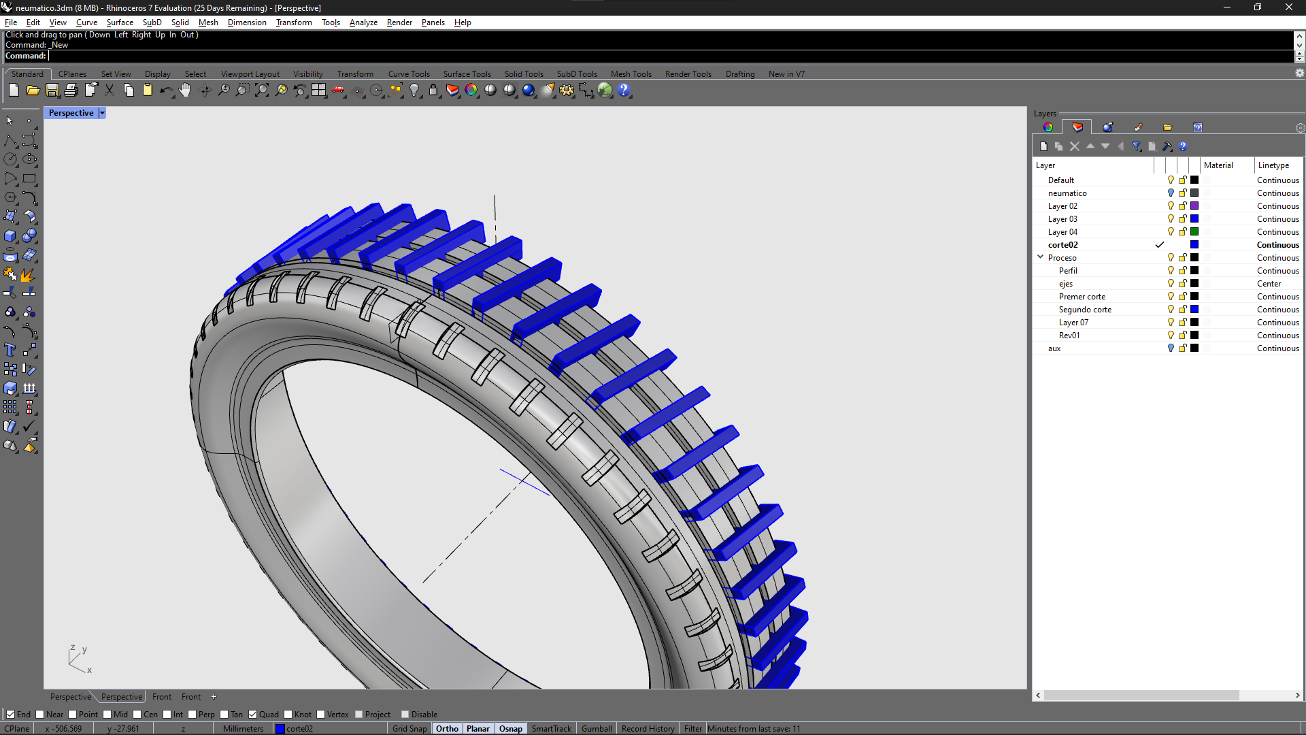Screen dimensions: 1306x735
Task: Open the Perspective viewport dropdown arrow
Action: 102,113
